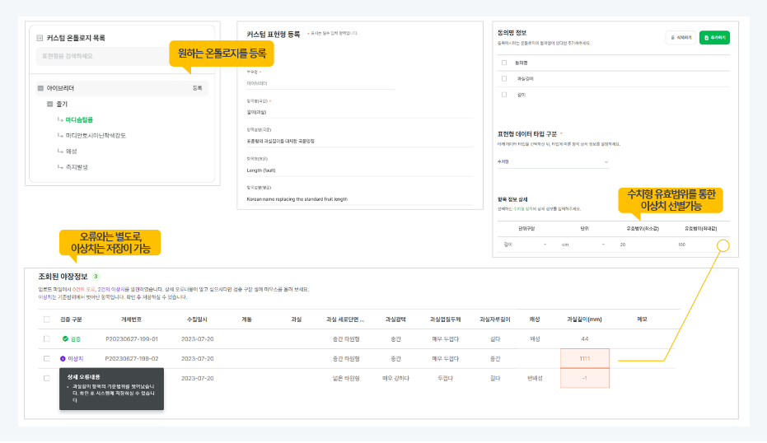This screenshot has width=767, height=443.
Task: Click the P20230627-199-01 cell
Action: [x=132, y=339]
